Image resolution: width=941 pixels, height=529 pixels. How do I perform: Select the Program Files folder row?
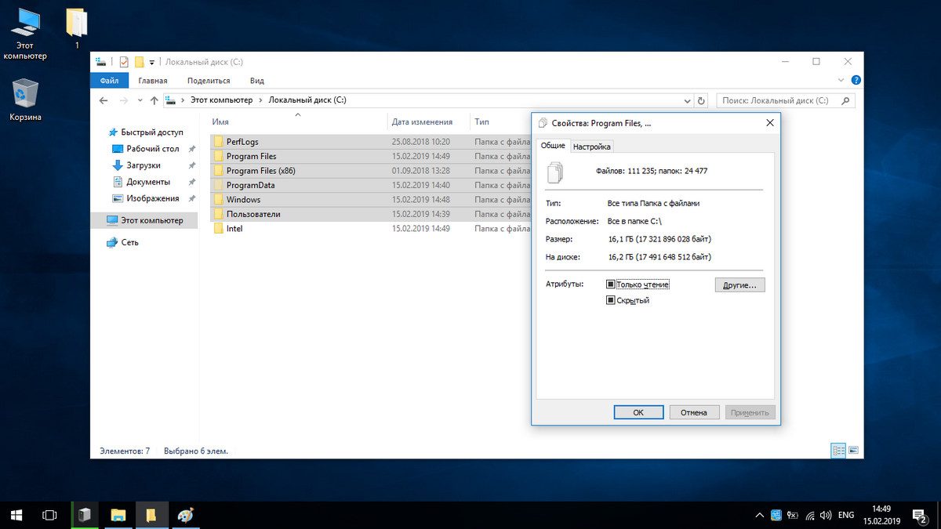coord(370,156)
